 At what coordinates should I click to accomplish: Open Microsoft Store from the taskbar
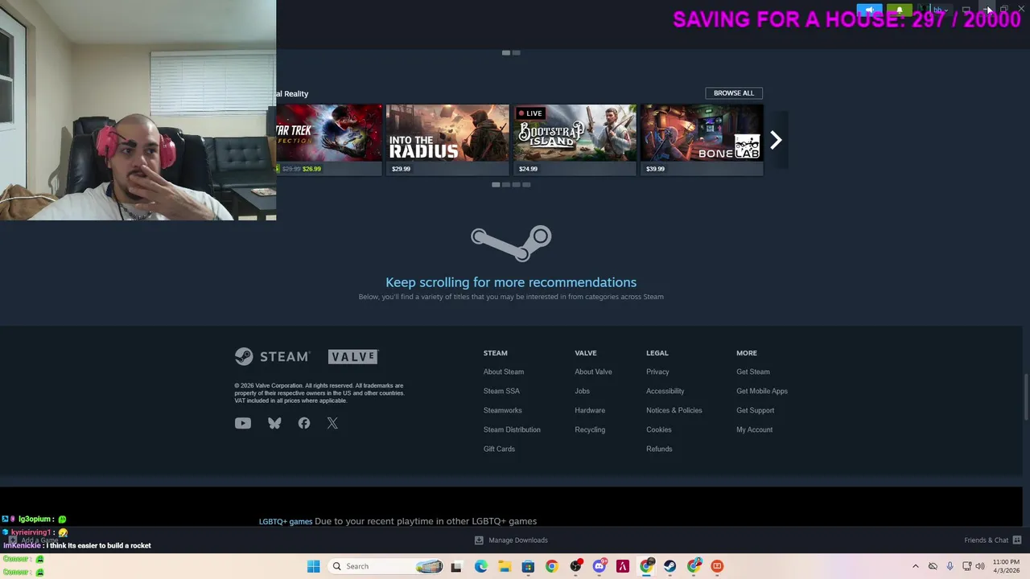(528, 566)
